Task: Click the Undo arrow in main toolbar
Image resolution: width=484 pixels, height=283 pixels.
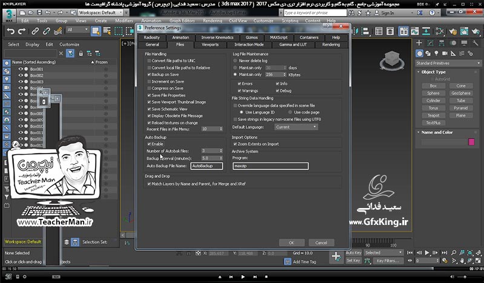Action: pyautogui.click(x=10, y=31)
